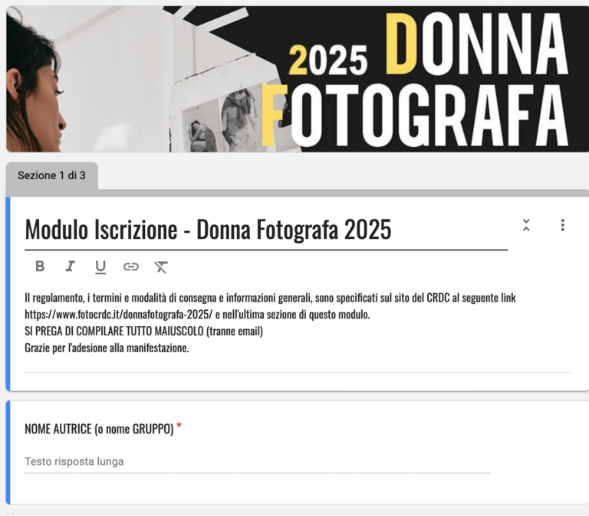
Task: Click the SI PREGA DI COMPILARE TUTTO MAIUSCOLO line
Action: pyautogui.click(x=143, y=331)
